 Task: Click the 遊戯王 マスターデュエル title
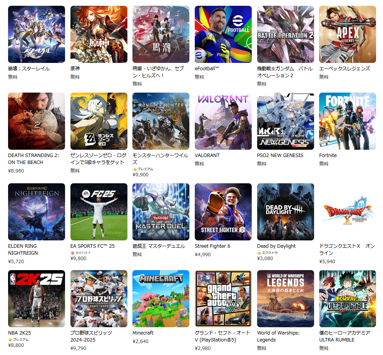(159, 246)
